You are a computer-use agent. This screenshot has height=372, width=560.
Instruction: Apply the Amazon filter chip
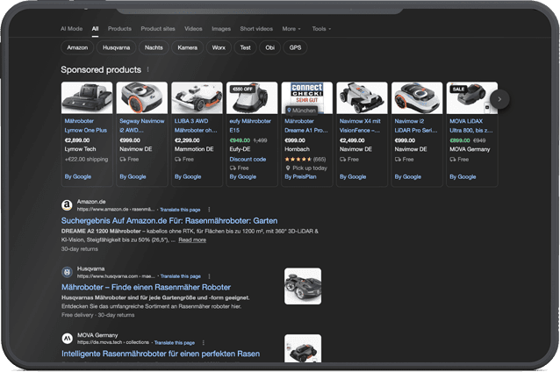[x=77, y=47]
